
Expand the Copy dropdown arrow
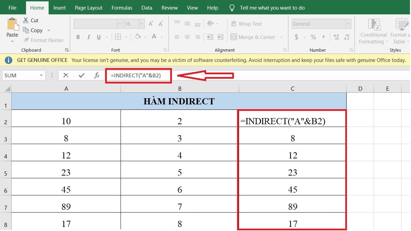point(49,30)
